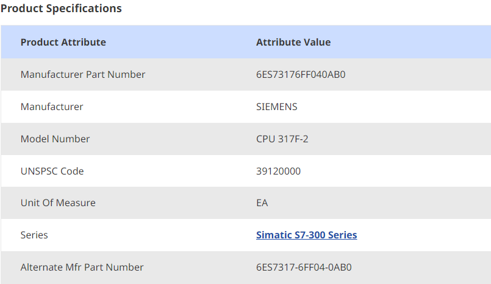491x284 pixels.
Task: Click the Product Attribute column header
Action: (63, 42)
